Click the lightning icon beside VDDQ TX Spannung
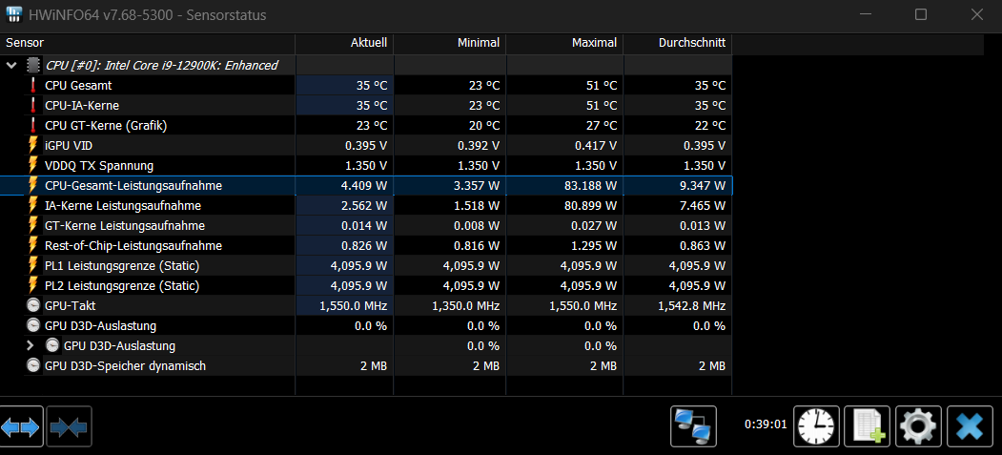The width and height of the screenshot is (1002, 455). point(33,166)
